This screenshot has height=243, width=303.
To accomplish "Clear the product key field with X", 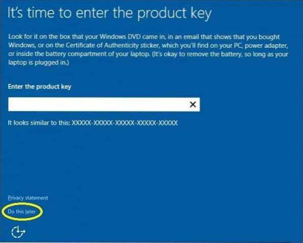I will (x=193, y=105).
